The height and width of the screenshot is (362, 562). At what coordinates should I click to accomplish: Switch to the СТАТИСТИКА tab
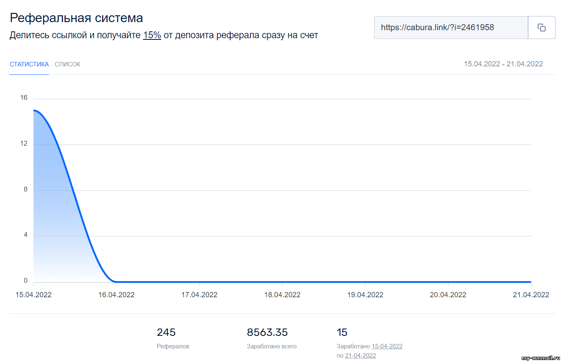point(29,64)
